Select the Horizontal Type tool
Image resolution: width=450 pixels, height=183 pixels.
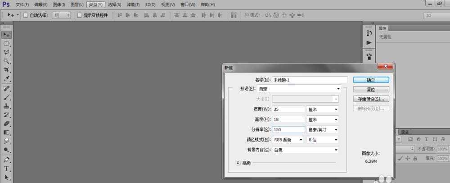tap(6, 169)
